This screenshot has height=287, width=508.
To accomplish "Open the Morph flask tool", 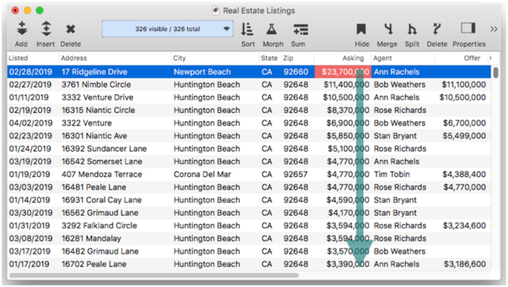I will pos(271,29).
